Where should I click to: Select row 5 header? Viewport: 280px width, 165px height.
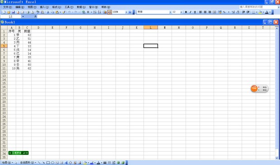(4, 46)
